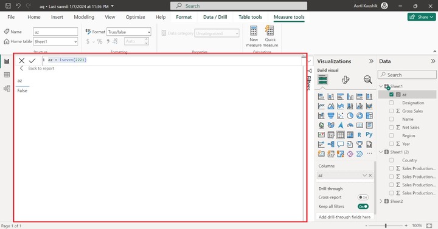Image resolution: width=438 pixels, height=229 pixels.
Task: Open get more visuals ellipsis
Action: click(369, 154)
